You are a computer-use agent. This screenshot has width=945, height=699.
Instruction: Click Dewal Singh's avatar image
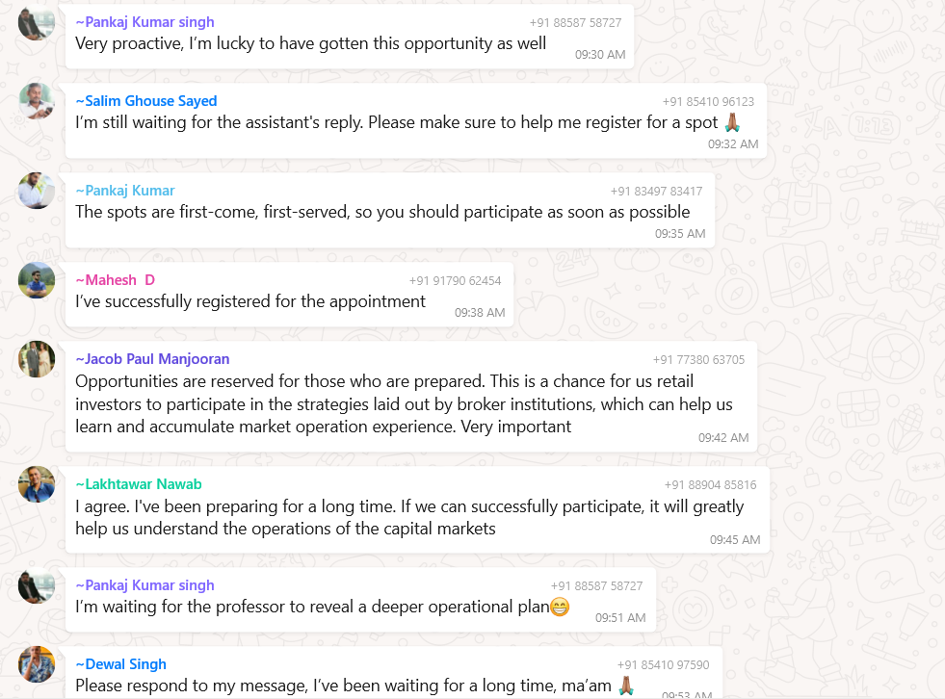pos(37,664)
